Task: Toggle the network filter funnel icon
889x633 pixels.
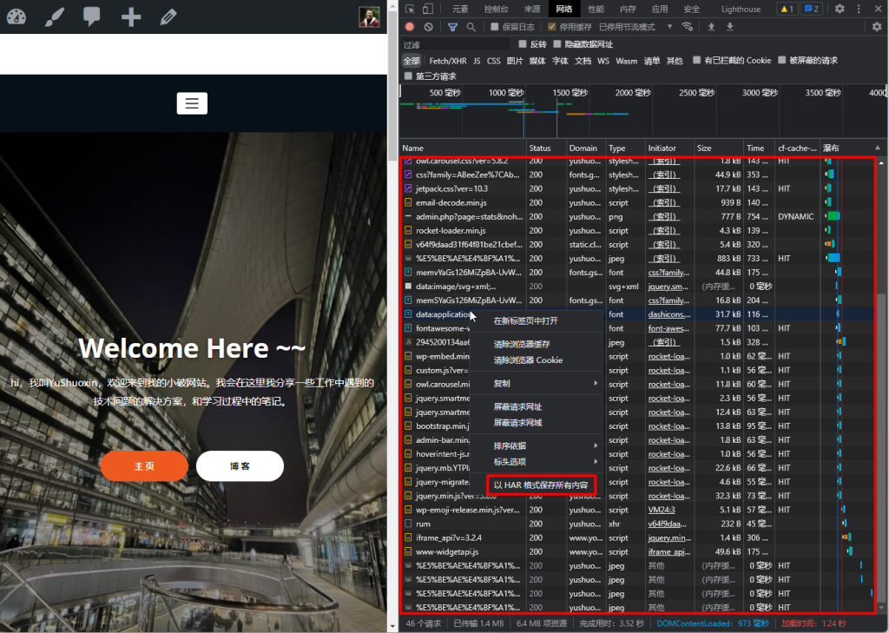Action: (452, 27)
